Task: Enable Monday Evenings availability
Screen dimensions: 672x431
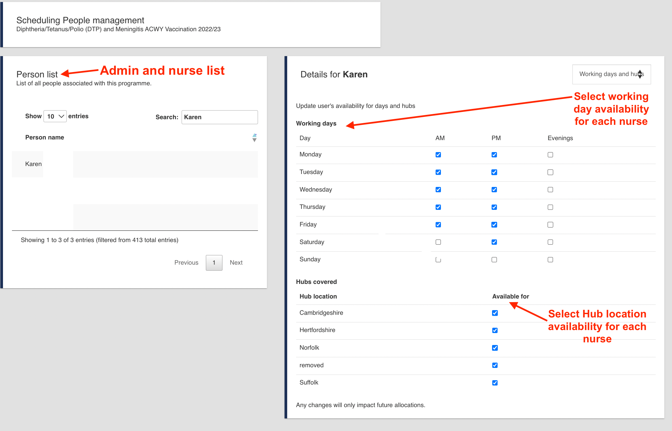Action: tap(550, 155)
